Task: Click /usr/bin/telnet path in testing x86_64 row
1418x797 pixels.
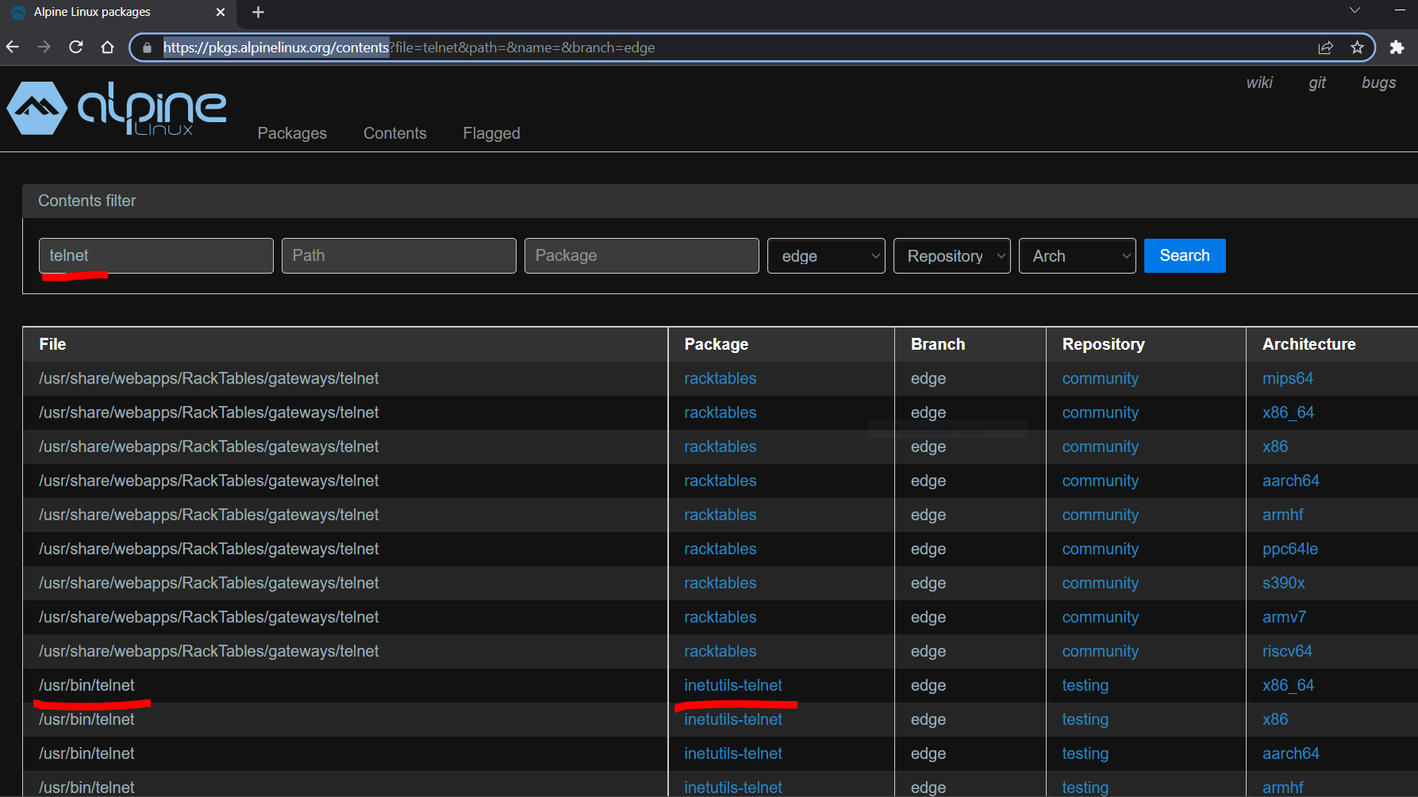Action: [86, 685]
